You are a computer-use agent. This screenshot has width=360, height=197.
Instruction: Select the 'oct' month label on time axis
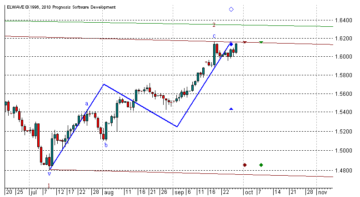pyautogui.click(x=249, y=192)
